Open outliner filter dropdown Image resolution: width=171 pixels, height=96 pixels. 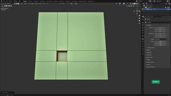pyautogui.click(x=166, y=3)
